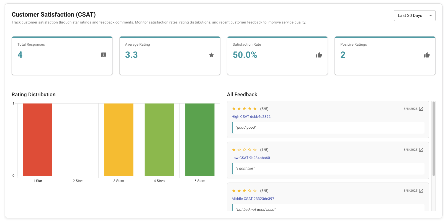445x221 pixels.
Task: Click the All Feedback list scrollbar
Action: (434, 139)
